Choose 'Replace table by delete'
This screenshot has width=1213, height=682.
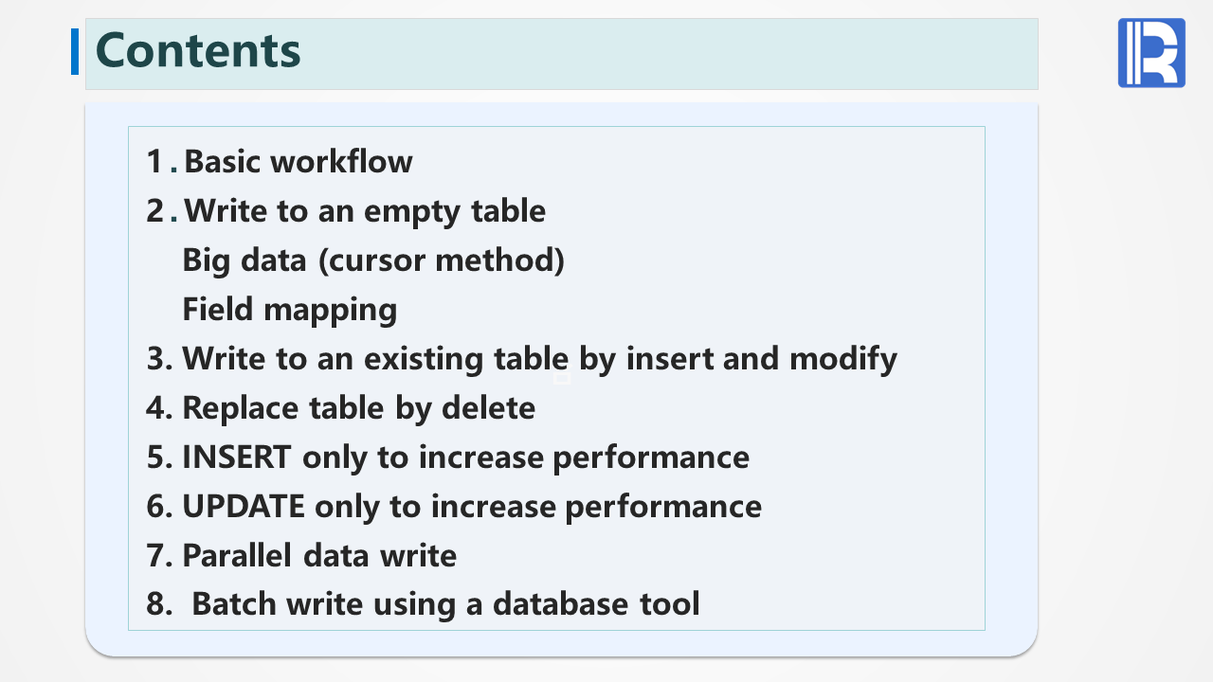[x=358, y=407]
